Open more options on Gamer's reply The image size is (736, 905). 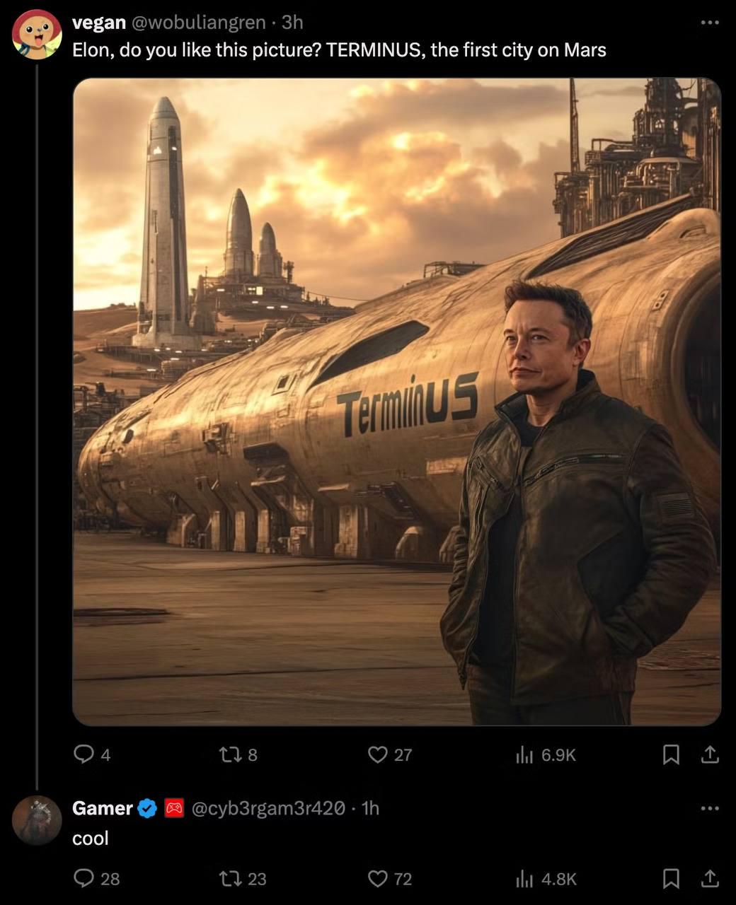(709, 807)
